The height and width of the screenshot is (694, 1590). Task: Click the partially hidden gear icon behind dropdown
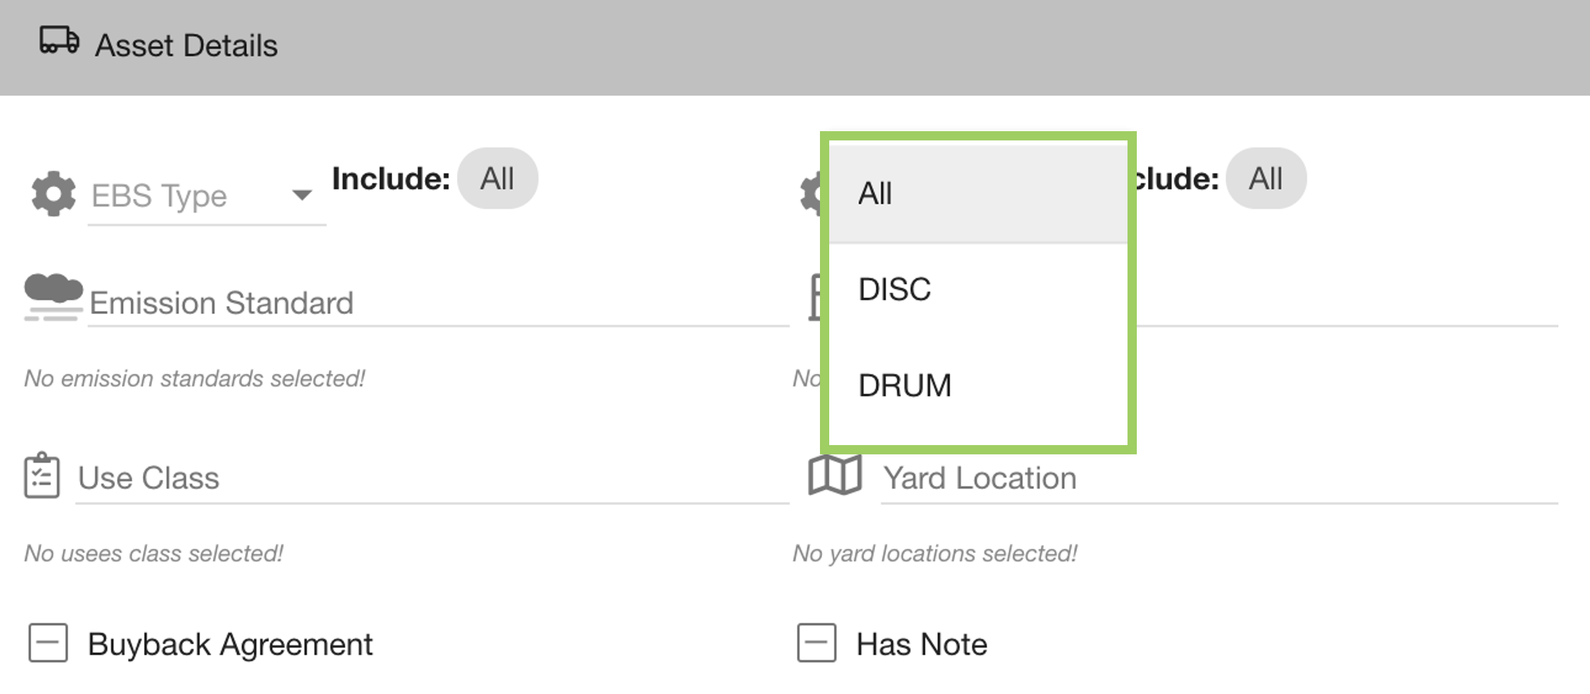point(810,194)
